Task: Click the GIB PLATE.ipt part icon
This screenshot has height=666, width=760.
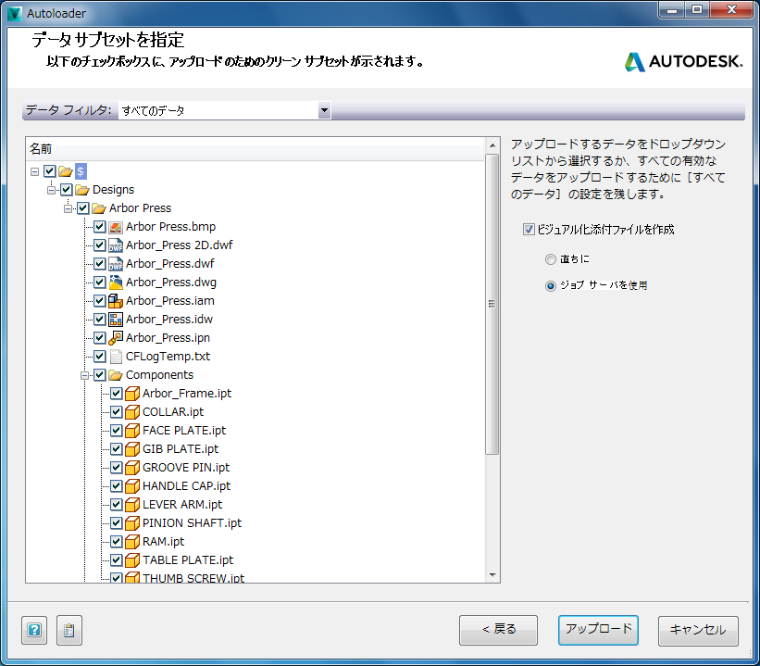Action: pyautogui.click(x=131, y=449)
